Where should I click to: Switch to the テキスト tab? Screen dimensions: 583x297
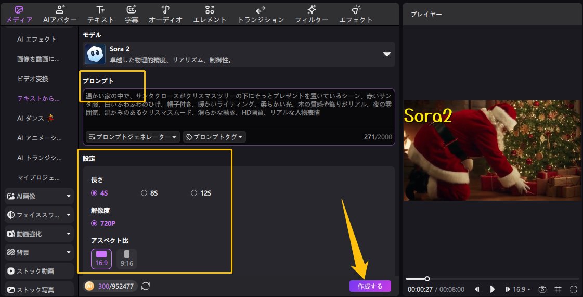pos(101,15)
